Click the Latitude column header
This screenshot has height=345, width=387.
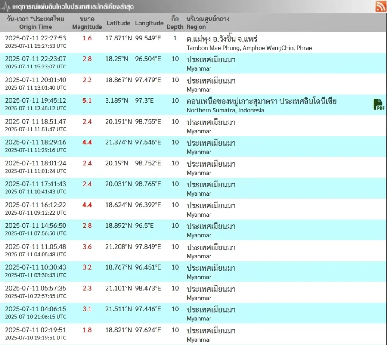click(118, 23)
